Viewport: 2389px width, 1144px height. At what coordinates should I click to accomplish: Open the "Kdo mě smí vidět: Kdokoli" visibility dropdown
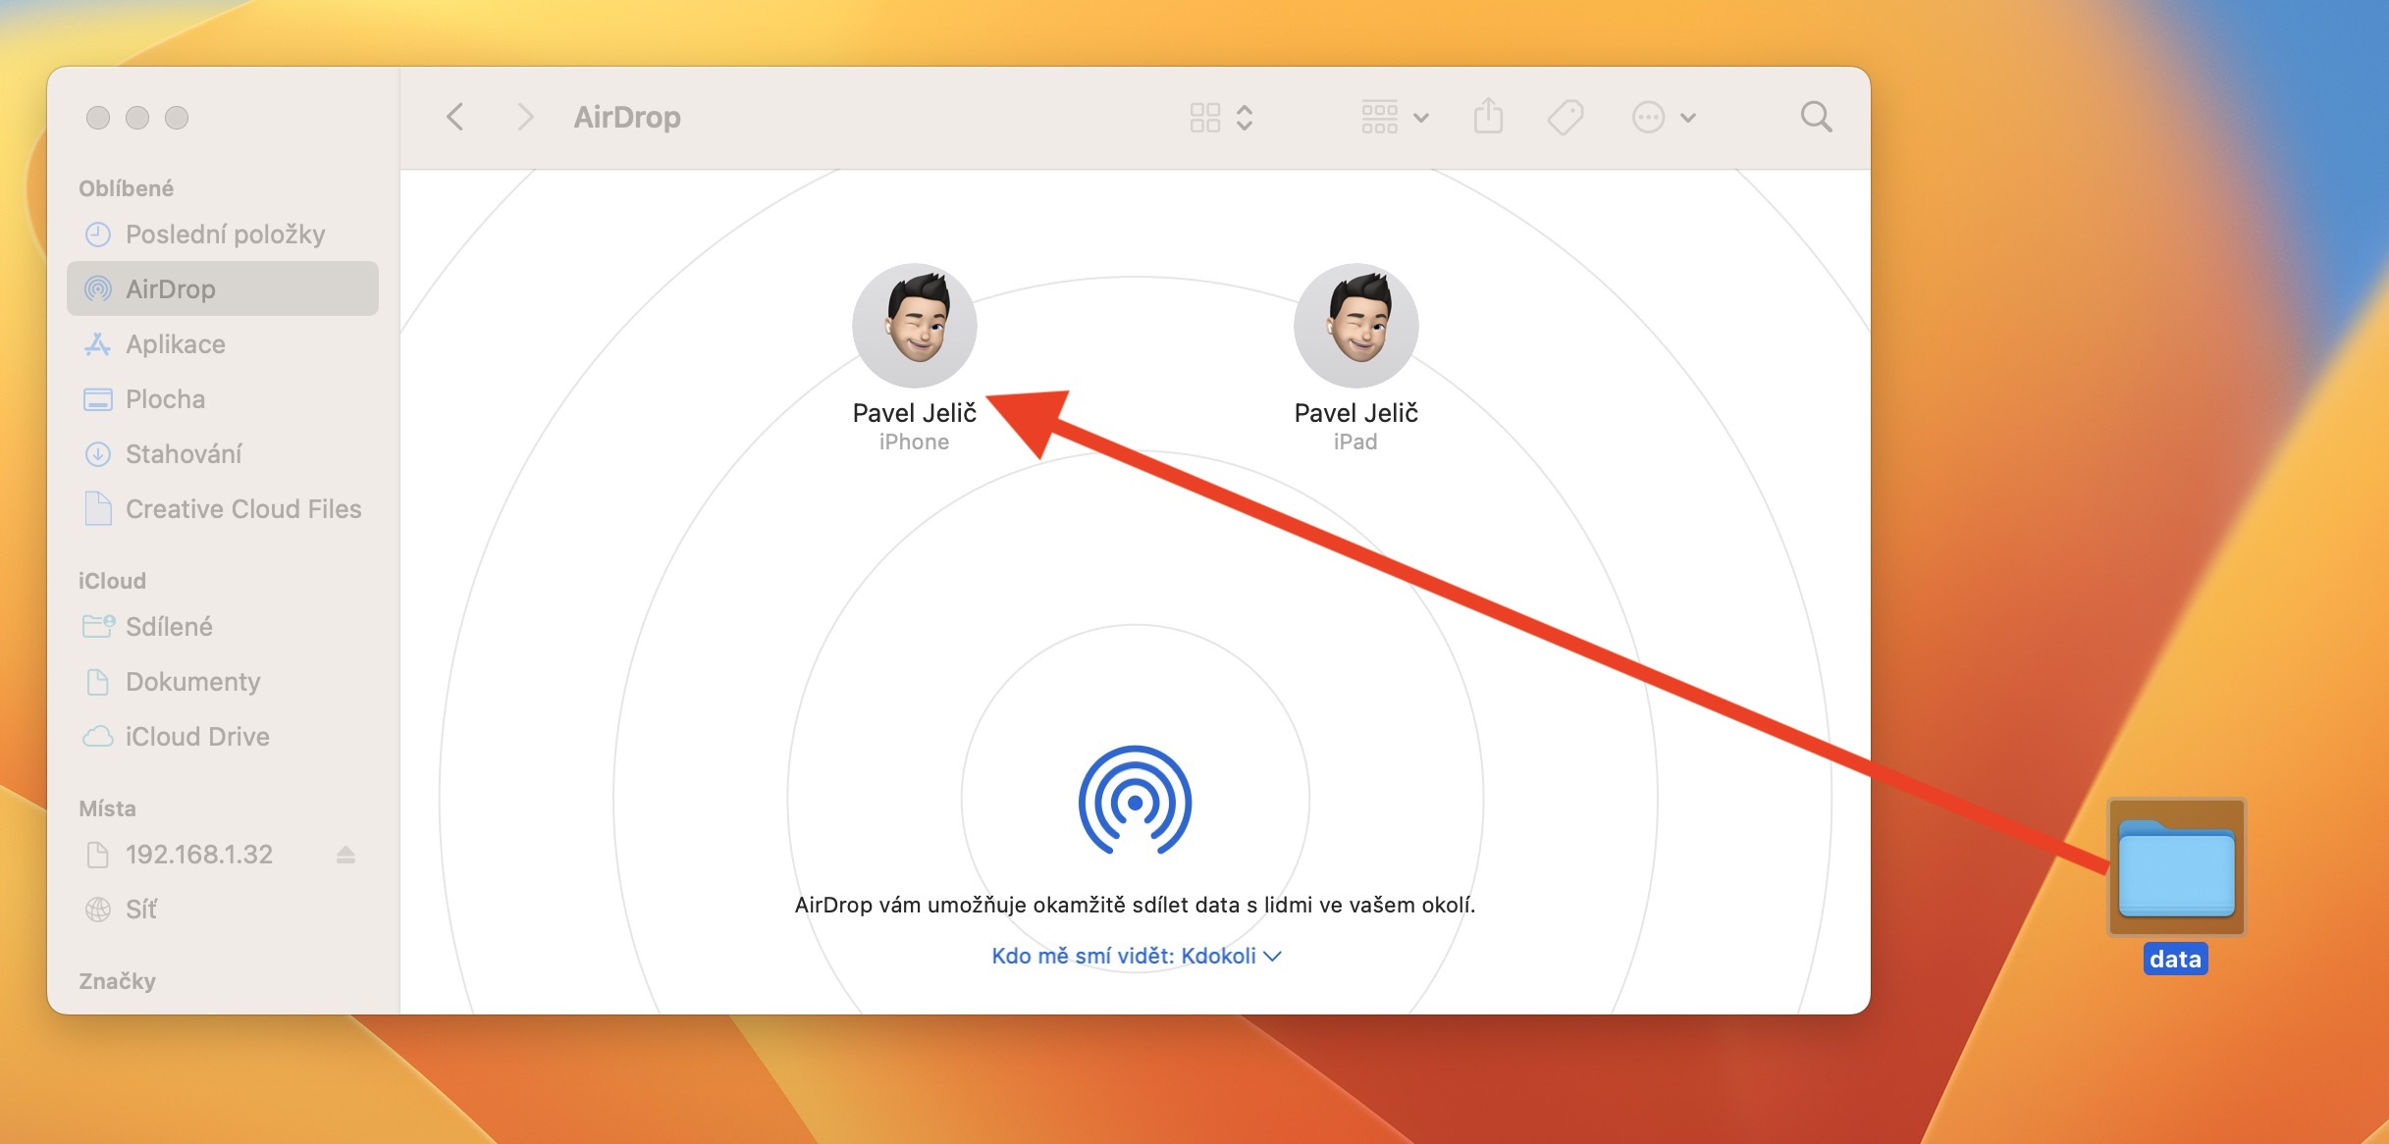click(x=1136, y=956)
